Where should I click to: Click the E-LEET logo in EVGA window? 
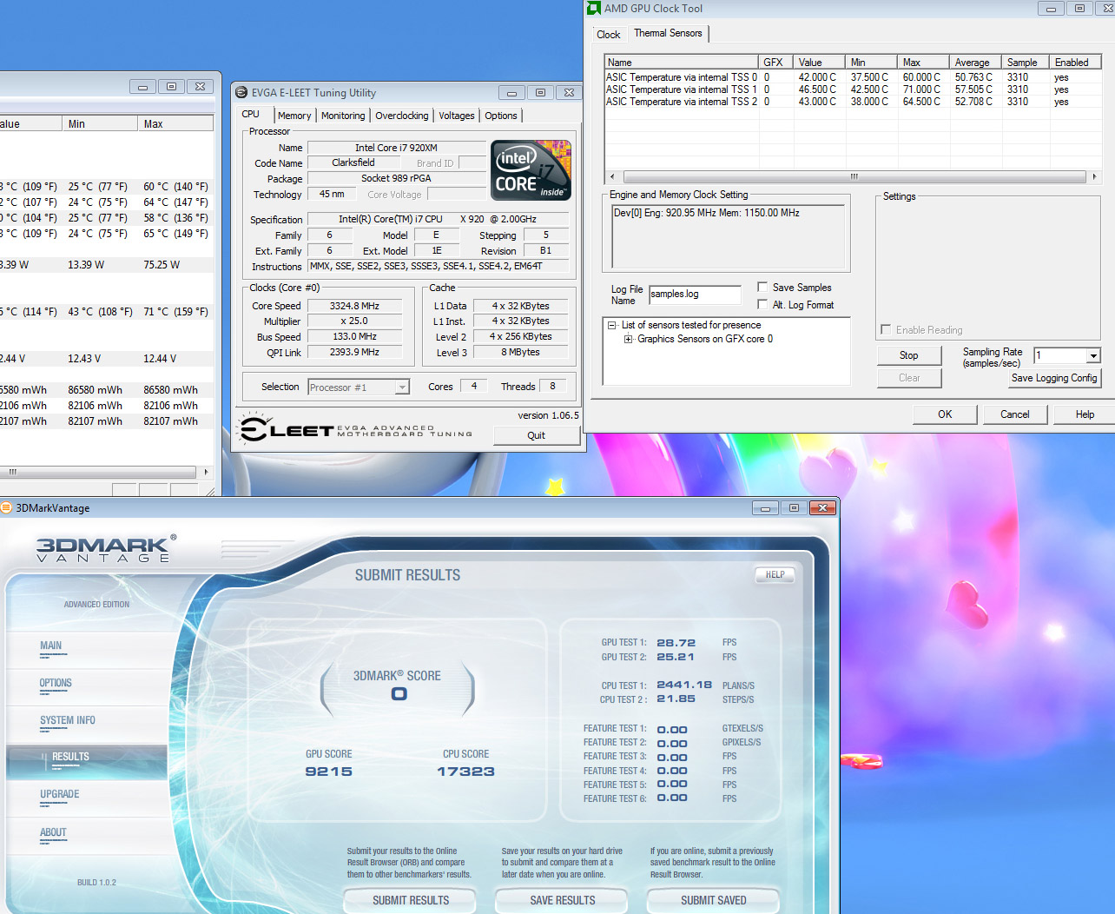pos(356,429)
